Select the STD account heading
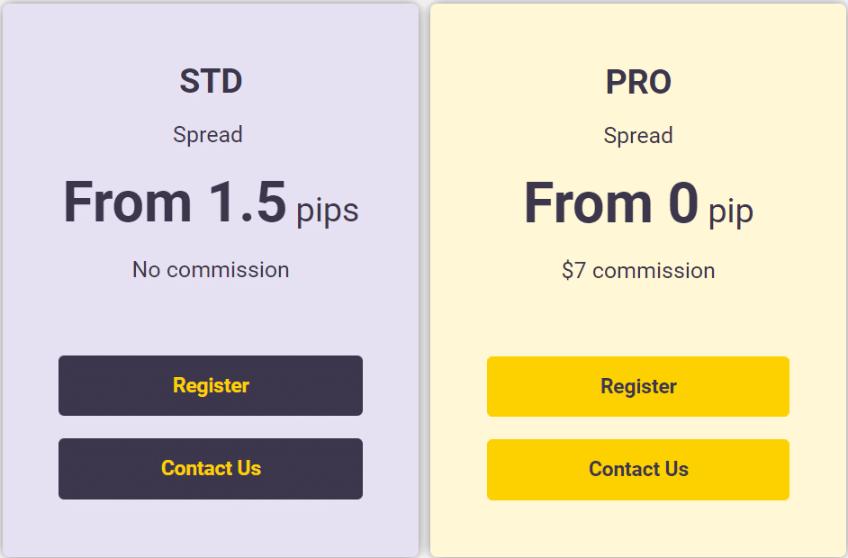This screenshot has height=558, width=848. coord(211,81)
